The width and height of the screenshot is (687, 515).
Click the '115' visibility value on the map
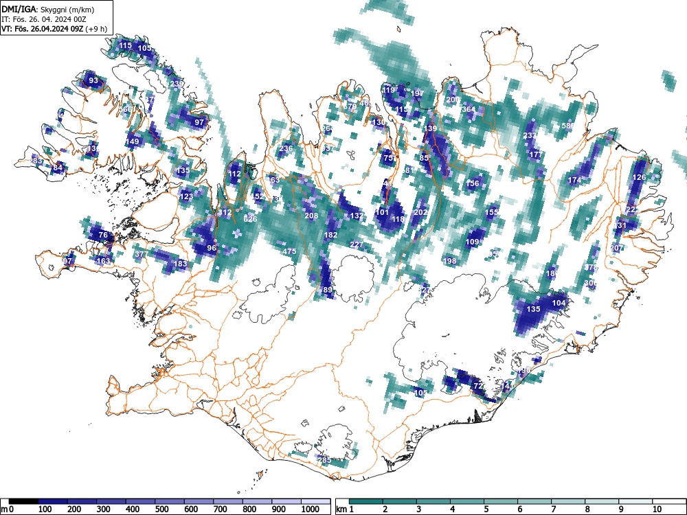125,45
